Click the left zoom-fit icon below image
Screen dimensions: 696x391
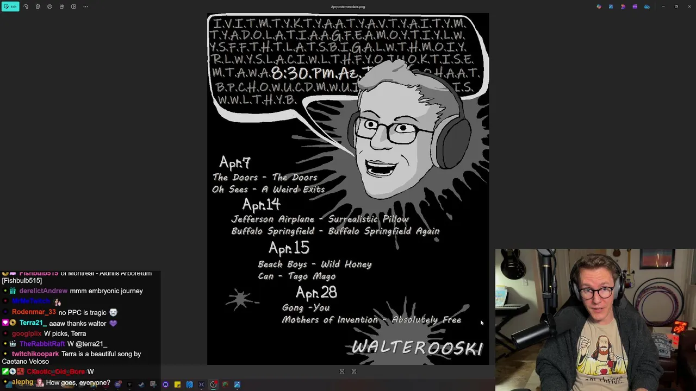[x=342, y=371]
